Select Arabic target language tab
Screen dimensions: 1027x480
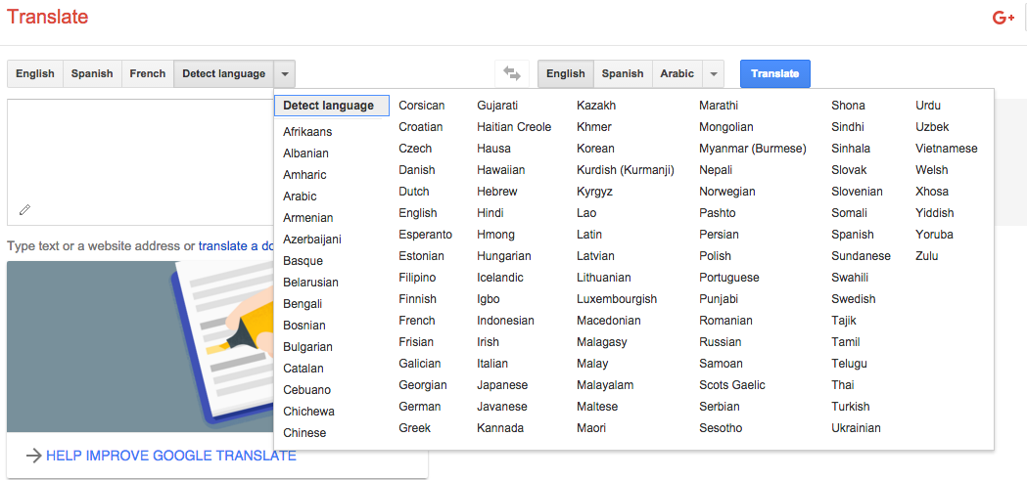[x=677, y=74]
